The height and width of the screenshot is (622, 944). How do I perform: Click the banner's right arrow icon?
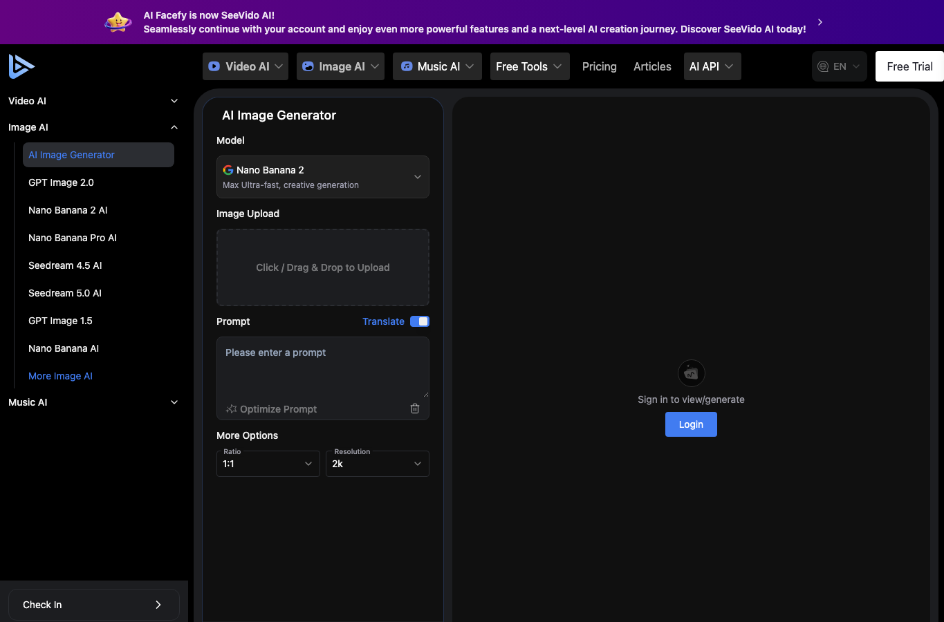click(820, 22)
